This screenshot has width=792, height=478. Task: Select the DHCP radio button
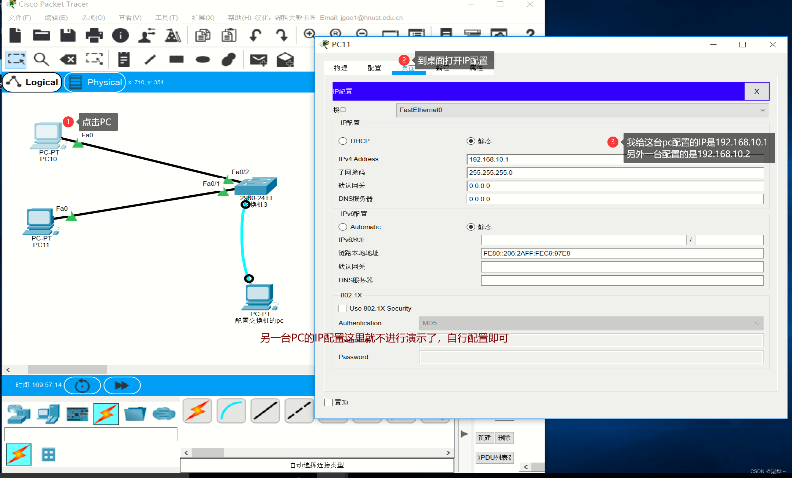343,141
